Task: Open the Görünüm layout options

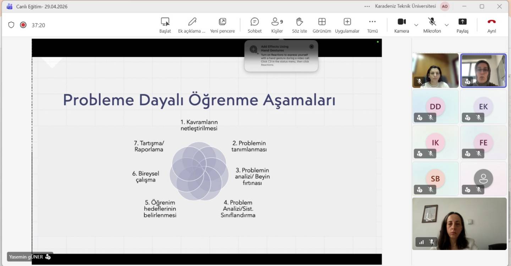Action: point(322,25)
